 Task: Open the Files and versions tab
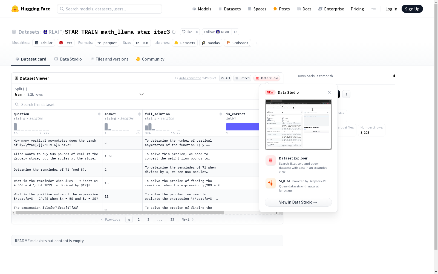(x=109, y=59)
